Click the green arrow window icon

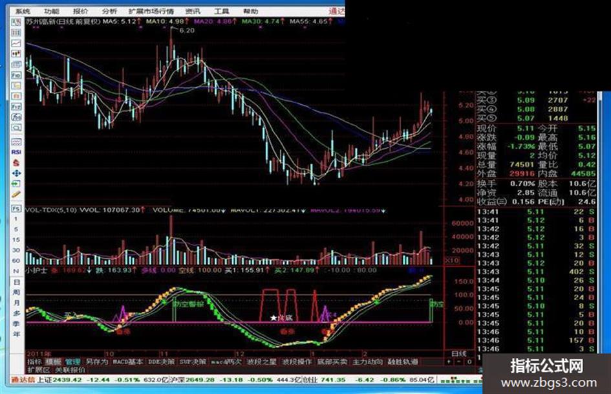(16, 184)
